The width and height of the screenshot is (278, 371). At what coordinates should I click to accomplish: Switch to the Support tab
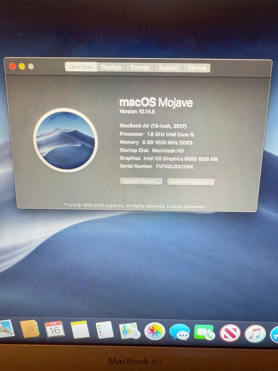click(x=169, y=68)
